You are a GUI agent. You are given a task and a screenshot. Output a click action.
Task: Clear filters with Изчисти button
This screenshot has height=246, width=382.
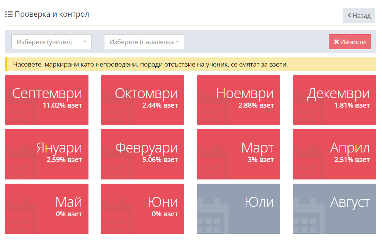click(350, 42)
